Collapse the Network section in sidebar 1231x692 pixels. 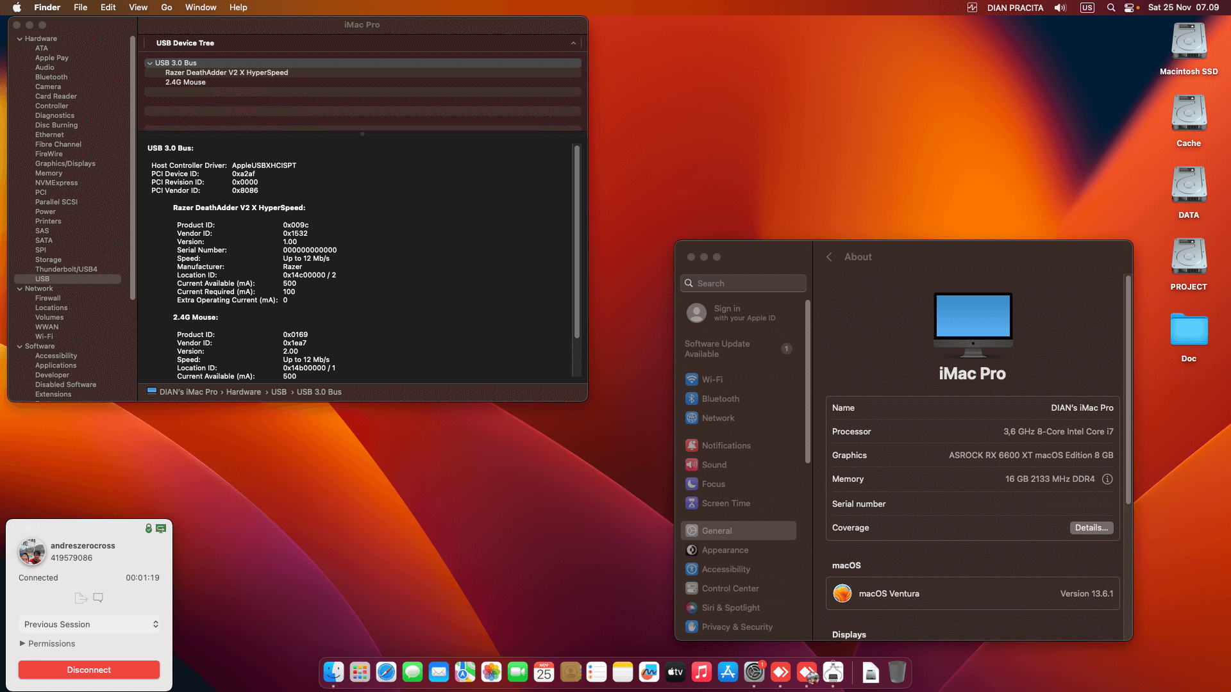[20, 289]
